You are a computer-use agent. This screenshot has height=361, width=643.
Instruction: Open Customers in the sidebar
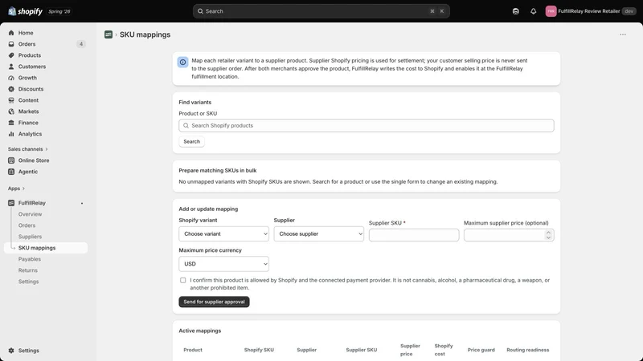[32, 67]
